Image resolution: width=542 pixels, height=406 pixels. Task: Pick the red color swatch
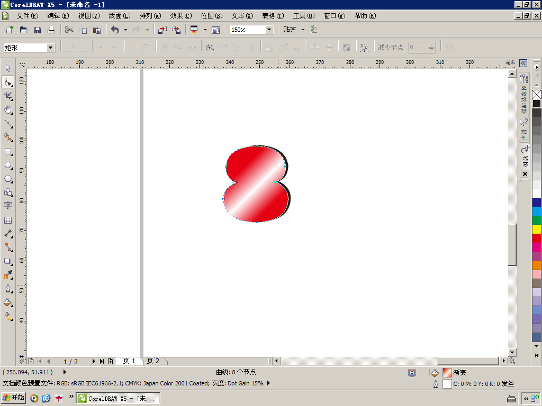pyautogui.click(x=537, y=238)
